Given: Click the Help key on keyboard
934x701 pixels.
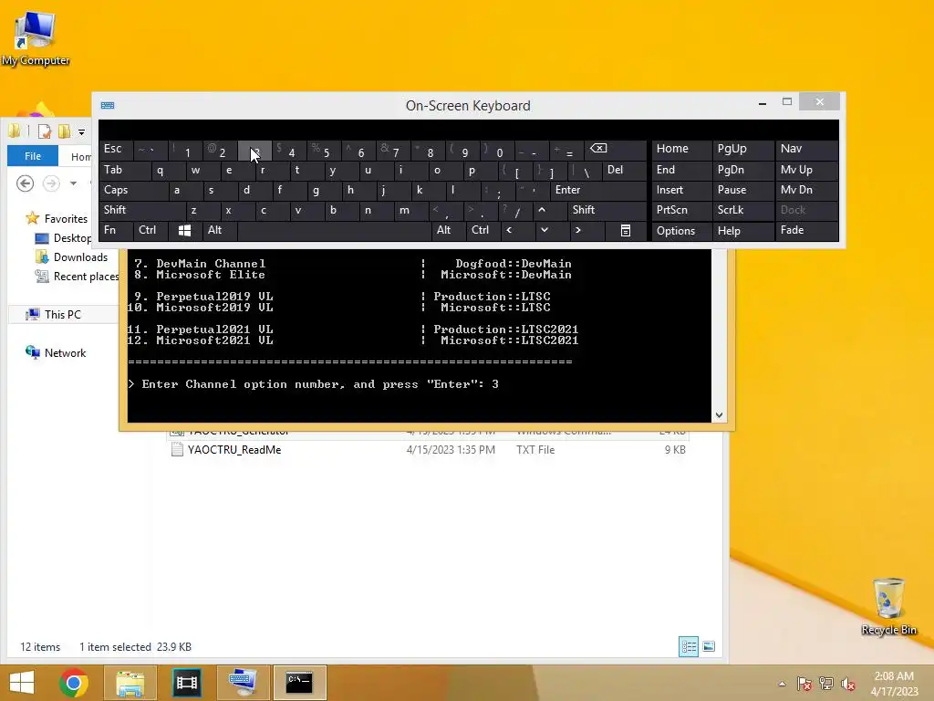Looking at the screenshot, I should click(742, 231).
